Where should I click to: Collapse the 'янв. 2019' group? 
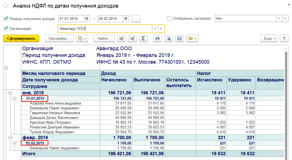tap(10, 93)
